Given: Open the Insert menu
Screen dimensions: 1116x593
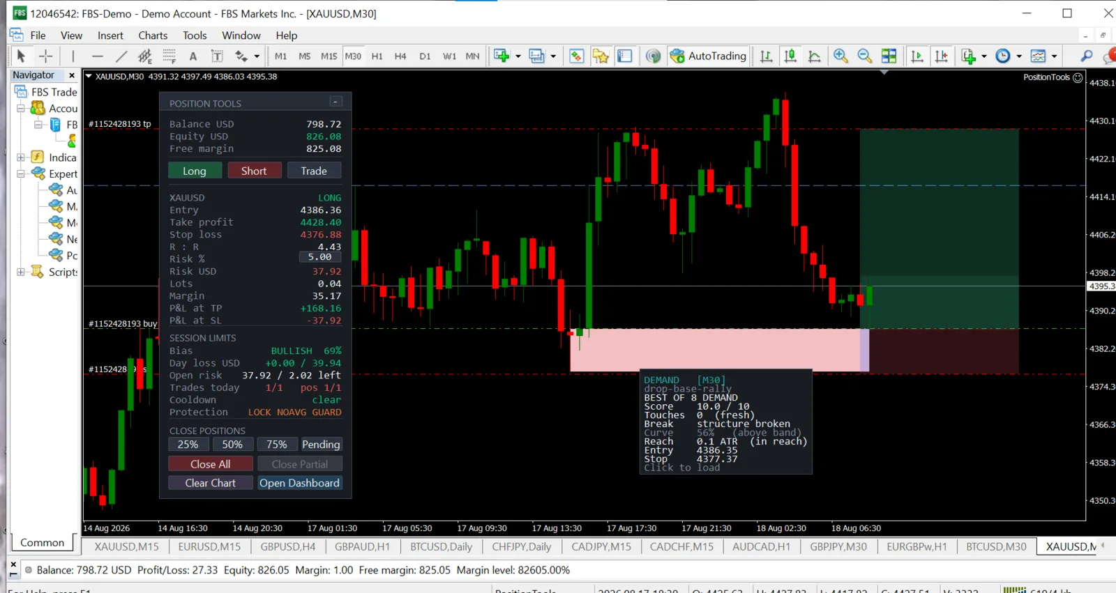Looking at the screenshot, I should (110, 36).
